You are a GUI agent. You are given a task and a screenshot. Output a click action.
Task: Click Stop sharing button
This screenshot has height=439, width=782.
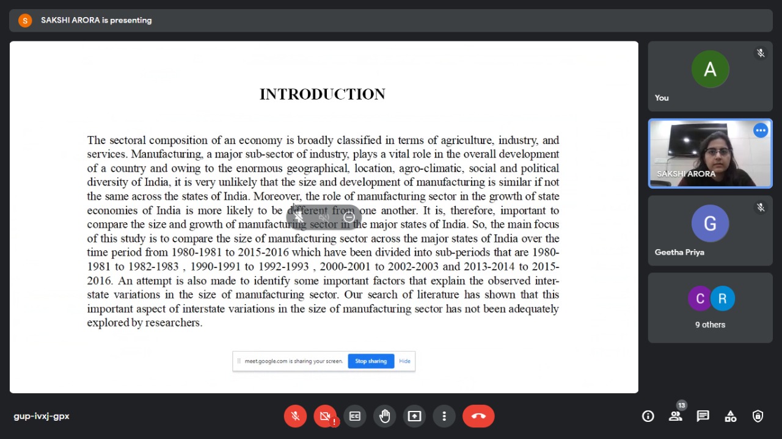coord(371,361)
